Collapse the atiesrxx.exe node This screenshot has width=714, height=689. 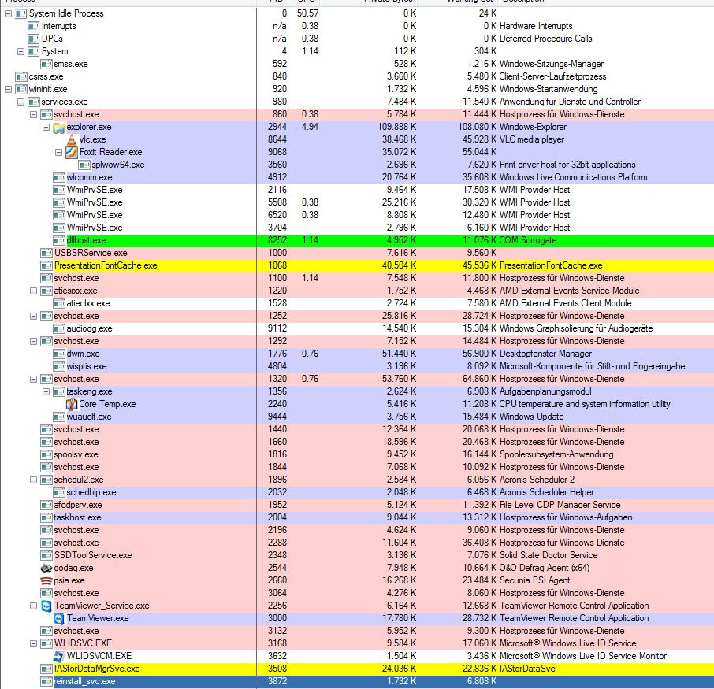pos(33,291)
